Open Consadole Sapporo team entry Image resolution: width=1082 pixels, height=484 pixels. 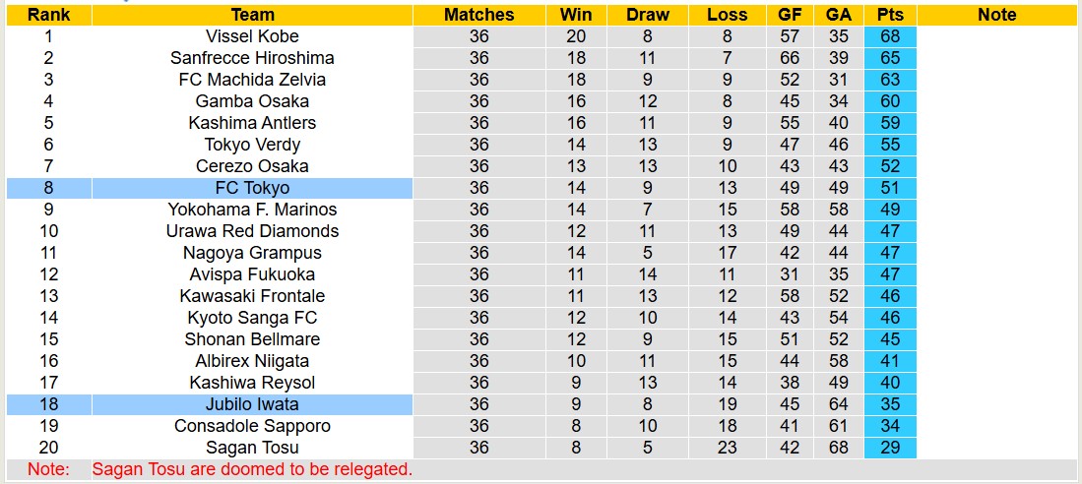pyautogui.click(x=252, y=426)
